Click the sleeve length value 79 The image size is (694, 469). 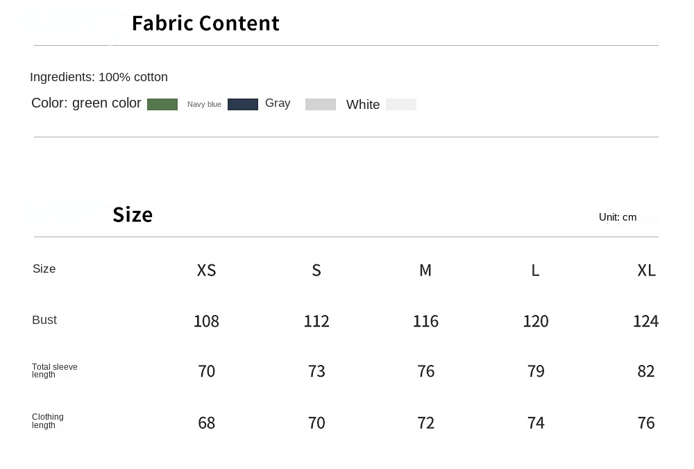tap(536, 371)
